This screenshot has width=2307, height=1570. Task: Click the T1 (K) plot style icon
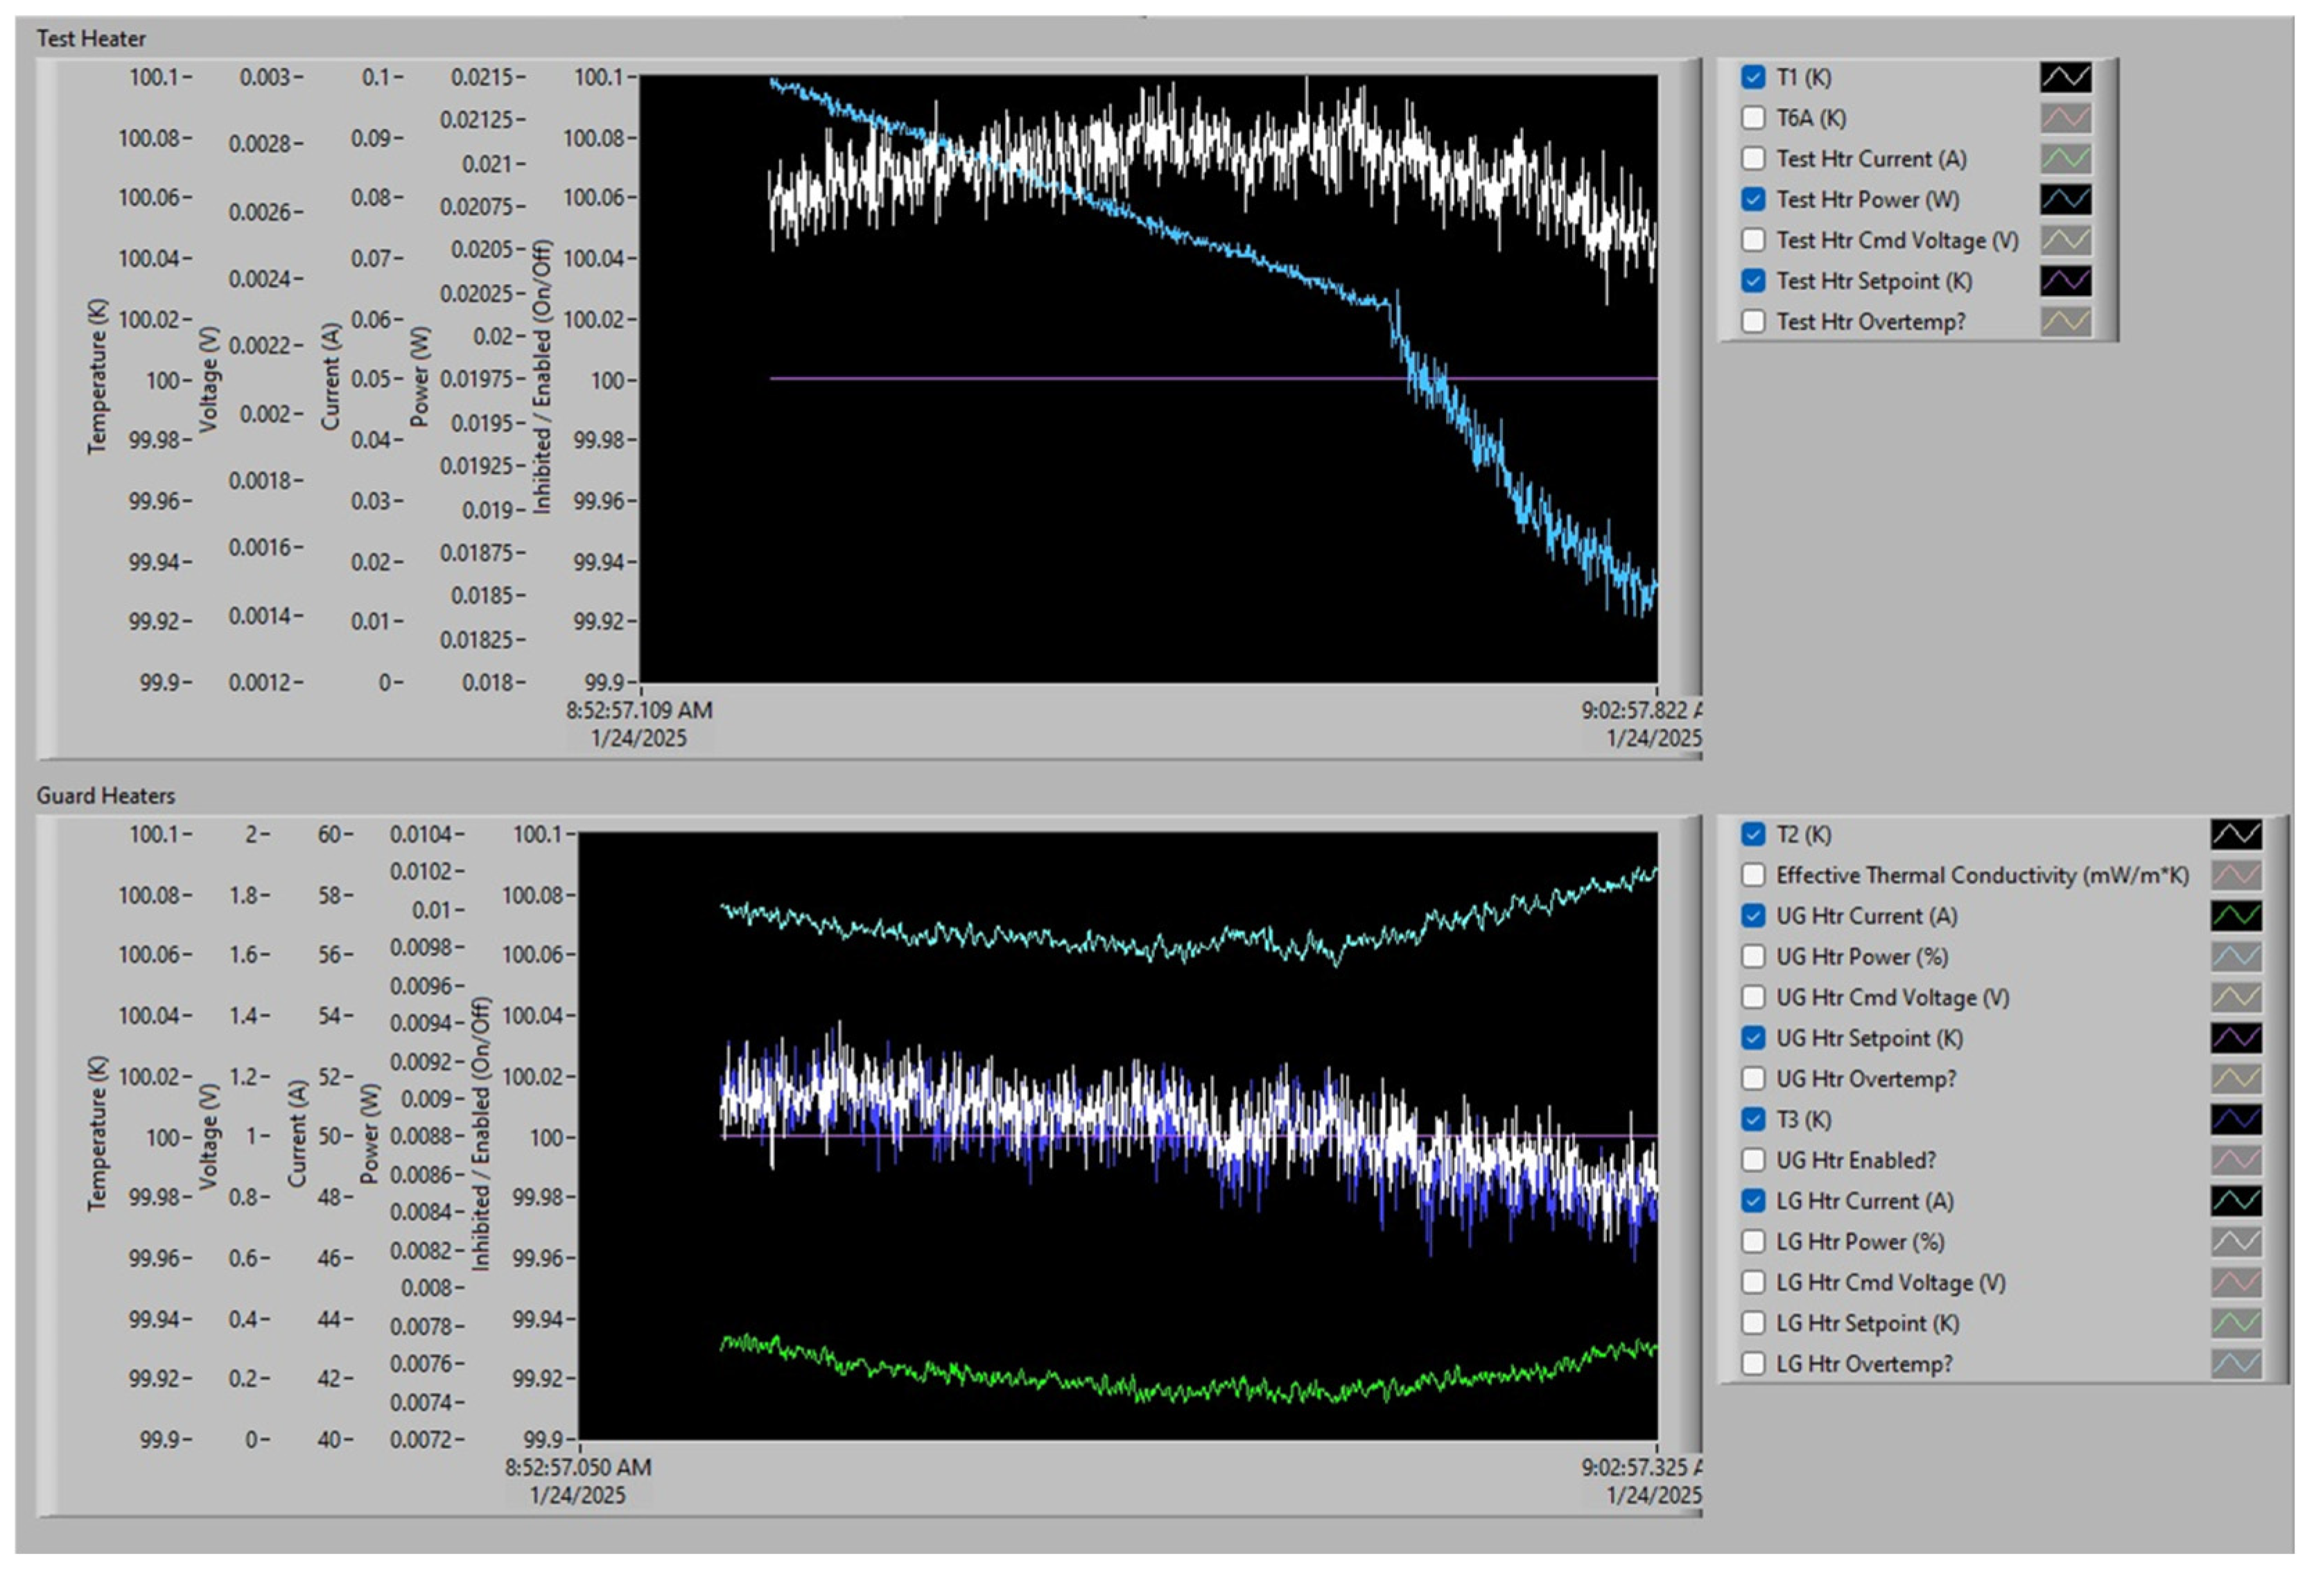pos(2065,78)
